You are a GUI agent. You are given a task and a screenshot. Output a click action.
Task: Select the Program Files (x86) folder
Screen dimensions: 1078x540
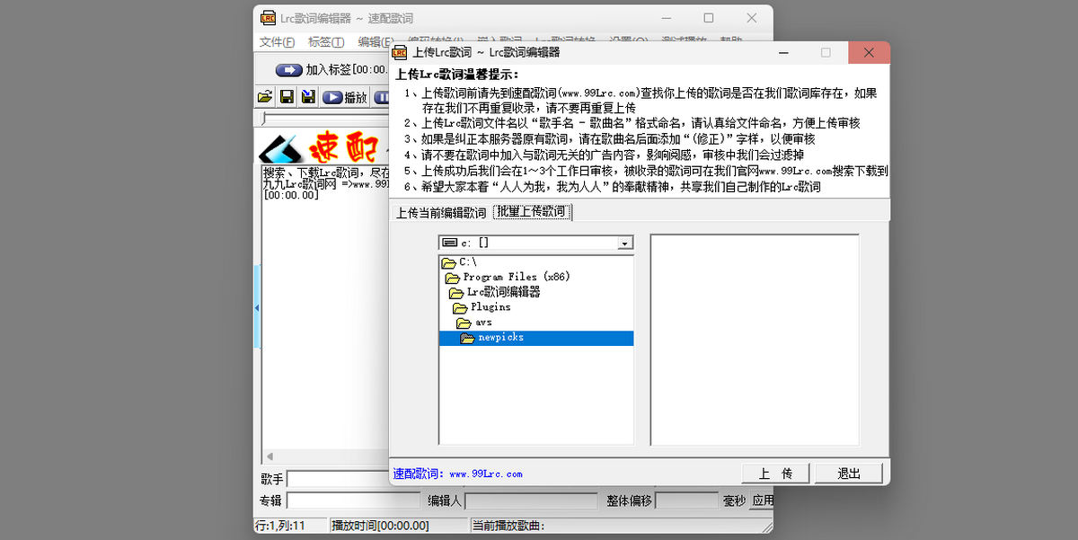508,277
